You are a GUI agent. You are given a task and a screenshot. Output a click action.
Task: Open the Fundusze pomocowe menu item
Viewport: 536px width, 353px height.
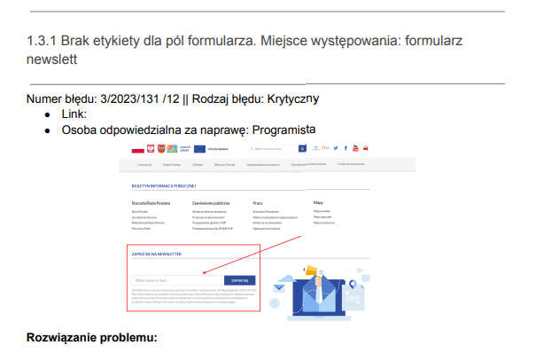click(x=351, y=164)
